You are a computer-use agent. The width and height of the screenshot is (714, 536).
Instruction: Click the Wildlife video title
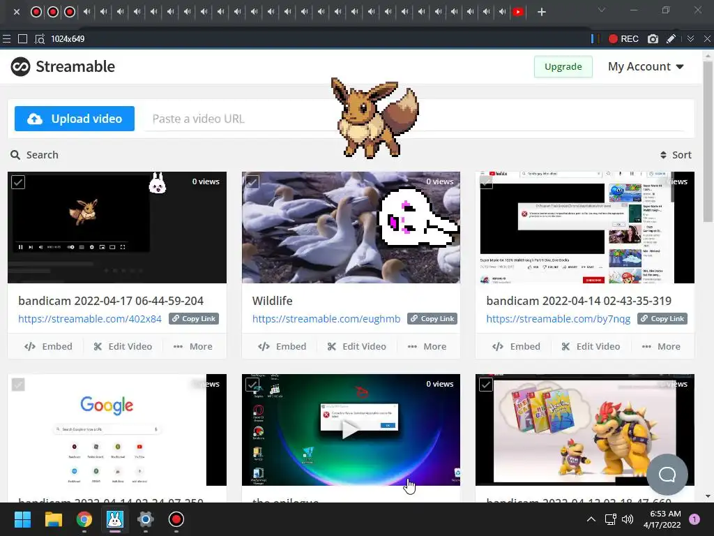tap(273, 301)
